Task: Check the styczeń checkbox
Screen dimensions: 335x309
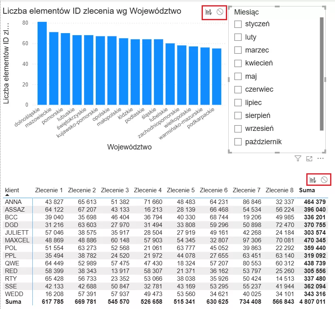Action: pyautogui.click(x=238, y=24)
